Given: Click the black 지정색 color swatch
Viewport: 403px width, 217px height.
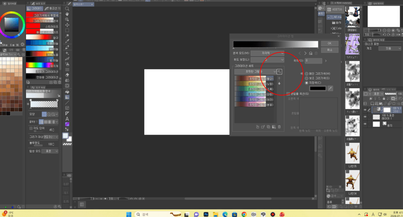Looking at the screenshot, I should [318, 88].
